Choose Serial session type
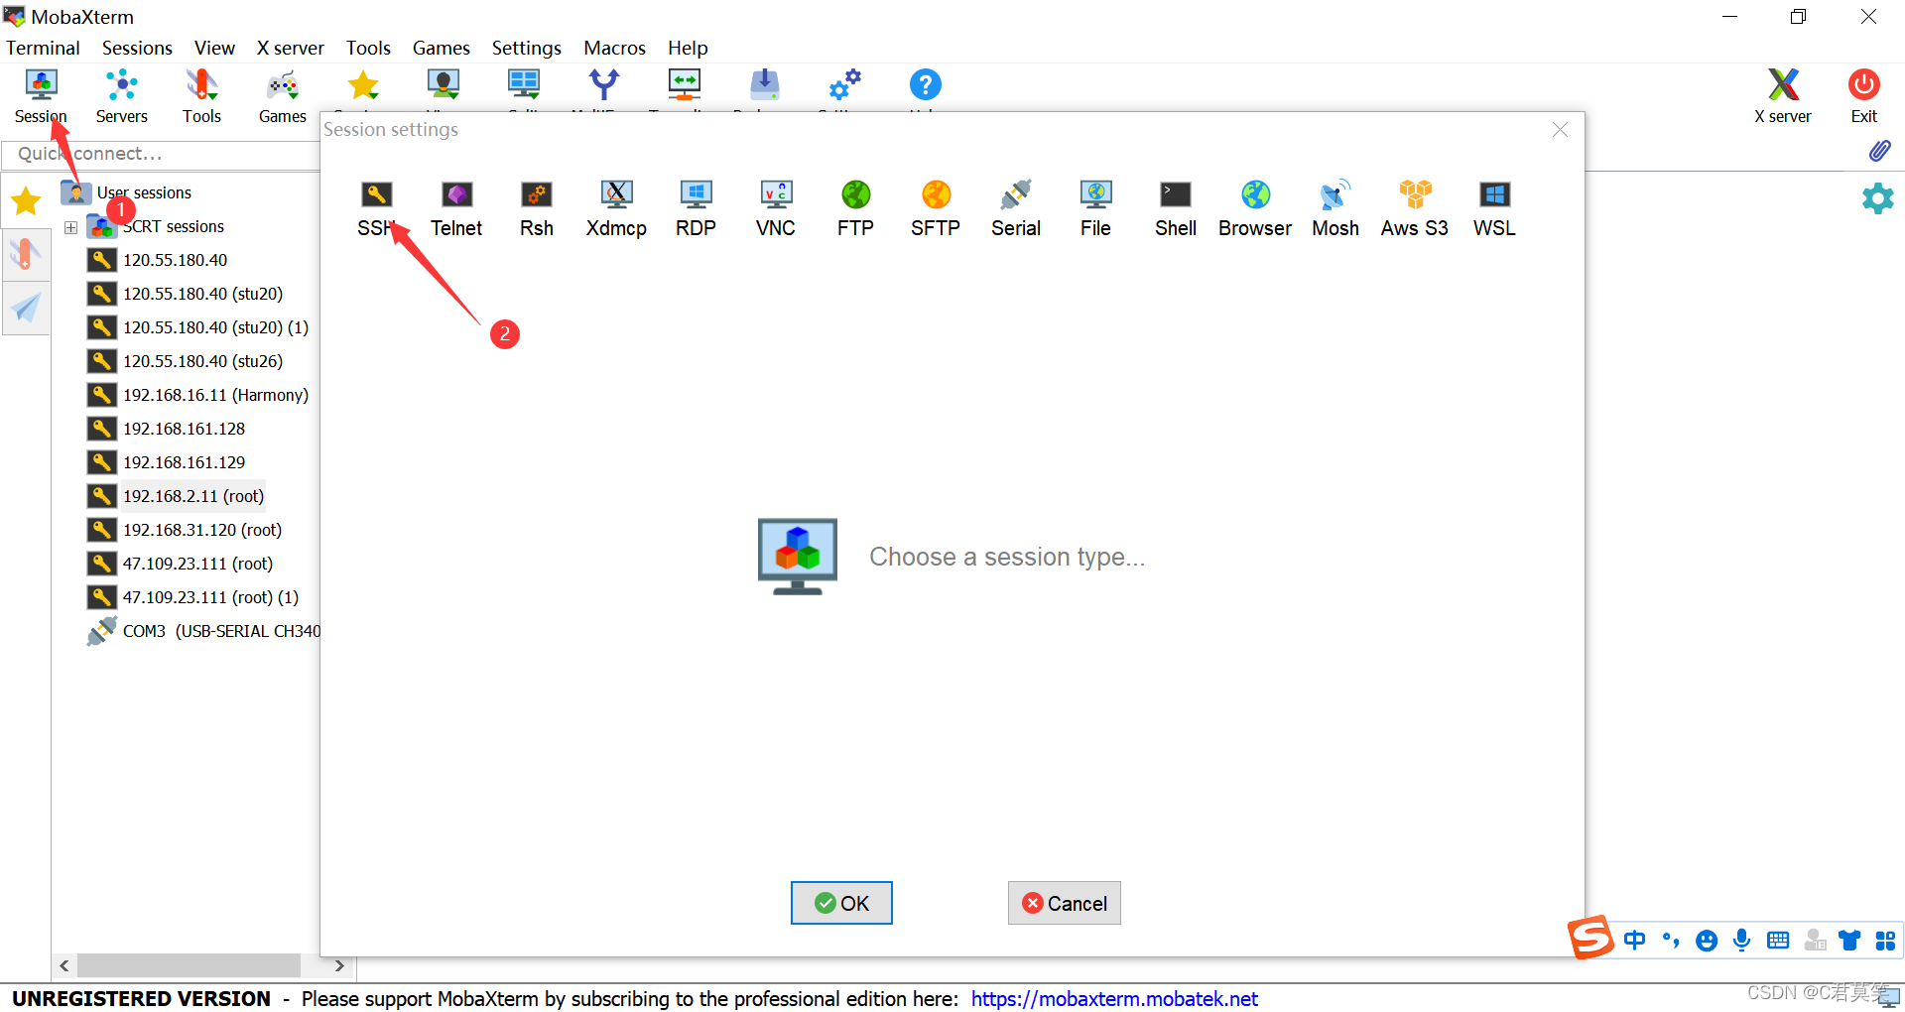The width and height of the screenshot is (1905, 1012). (x=1016, y=208)
